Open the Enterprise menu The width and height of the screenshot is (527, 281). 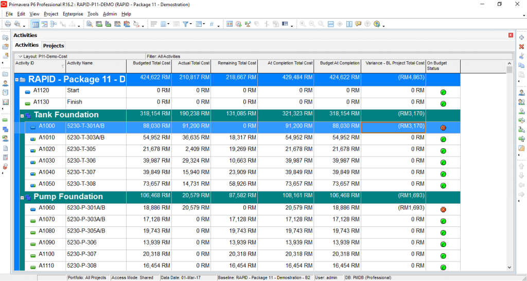click(x=73, y=14)
